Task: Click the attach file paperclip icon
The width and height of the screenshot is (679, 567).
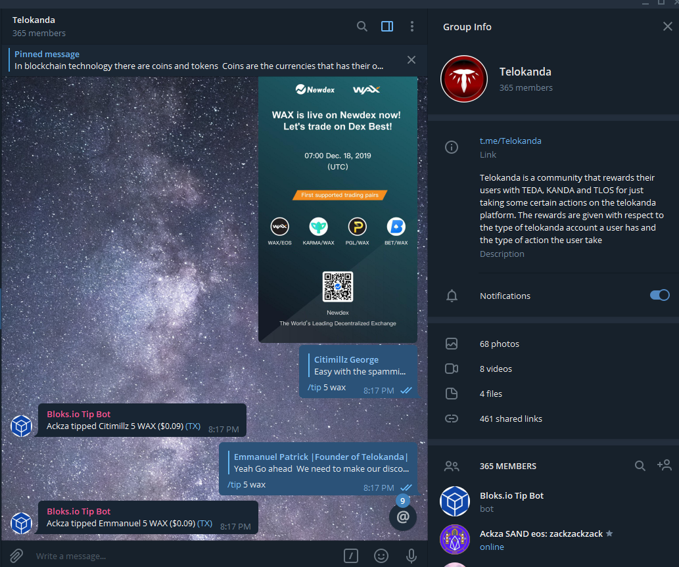Action: pos(16,556)
